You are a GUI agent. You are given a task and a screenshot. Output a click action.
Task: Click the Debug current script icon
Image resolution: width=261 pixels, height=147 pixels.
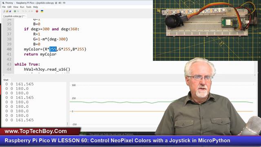(18, 11)
